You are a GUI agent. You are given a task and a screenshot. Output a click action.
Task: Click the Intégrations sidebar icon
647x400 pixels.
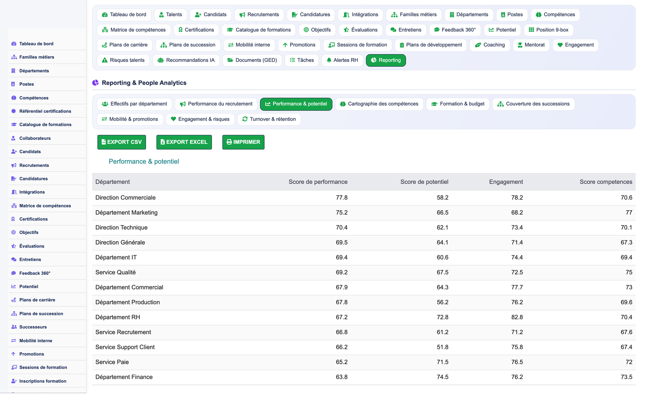(x=14, y=192)
